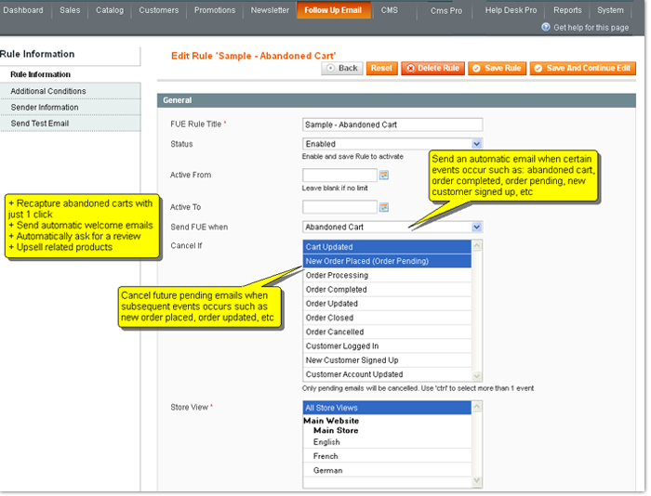The image size is (651, 496).
Task: Click the Get help for this page link
Action: [591, 28]
